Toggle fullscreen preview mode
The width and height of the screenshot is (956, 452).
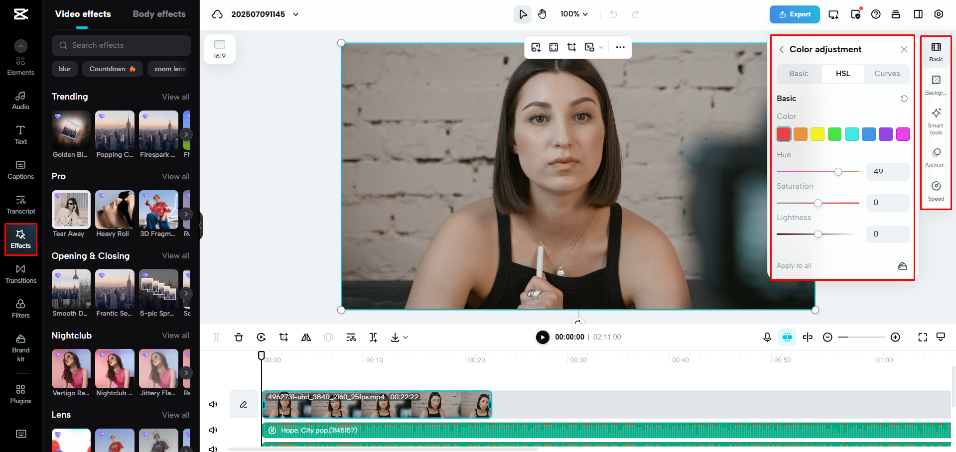pyautogui.click(x=922, y=337)
